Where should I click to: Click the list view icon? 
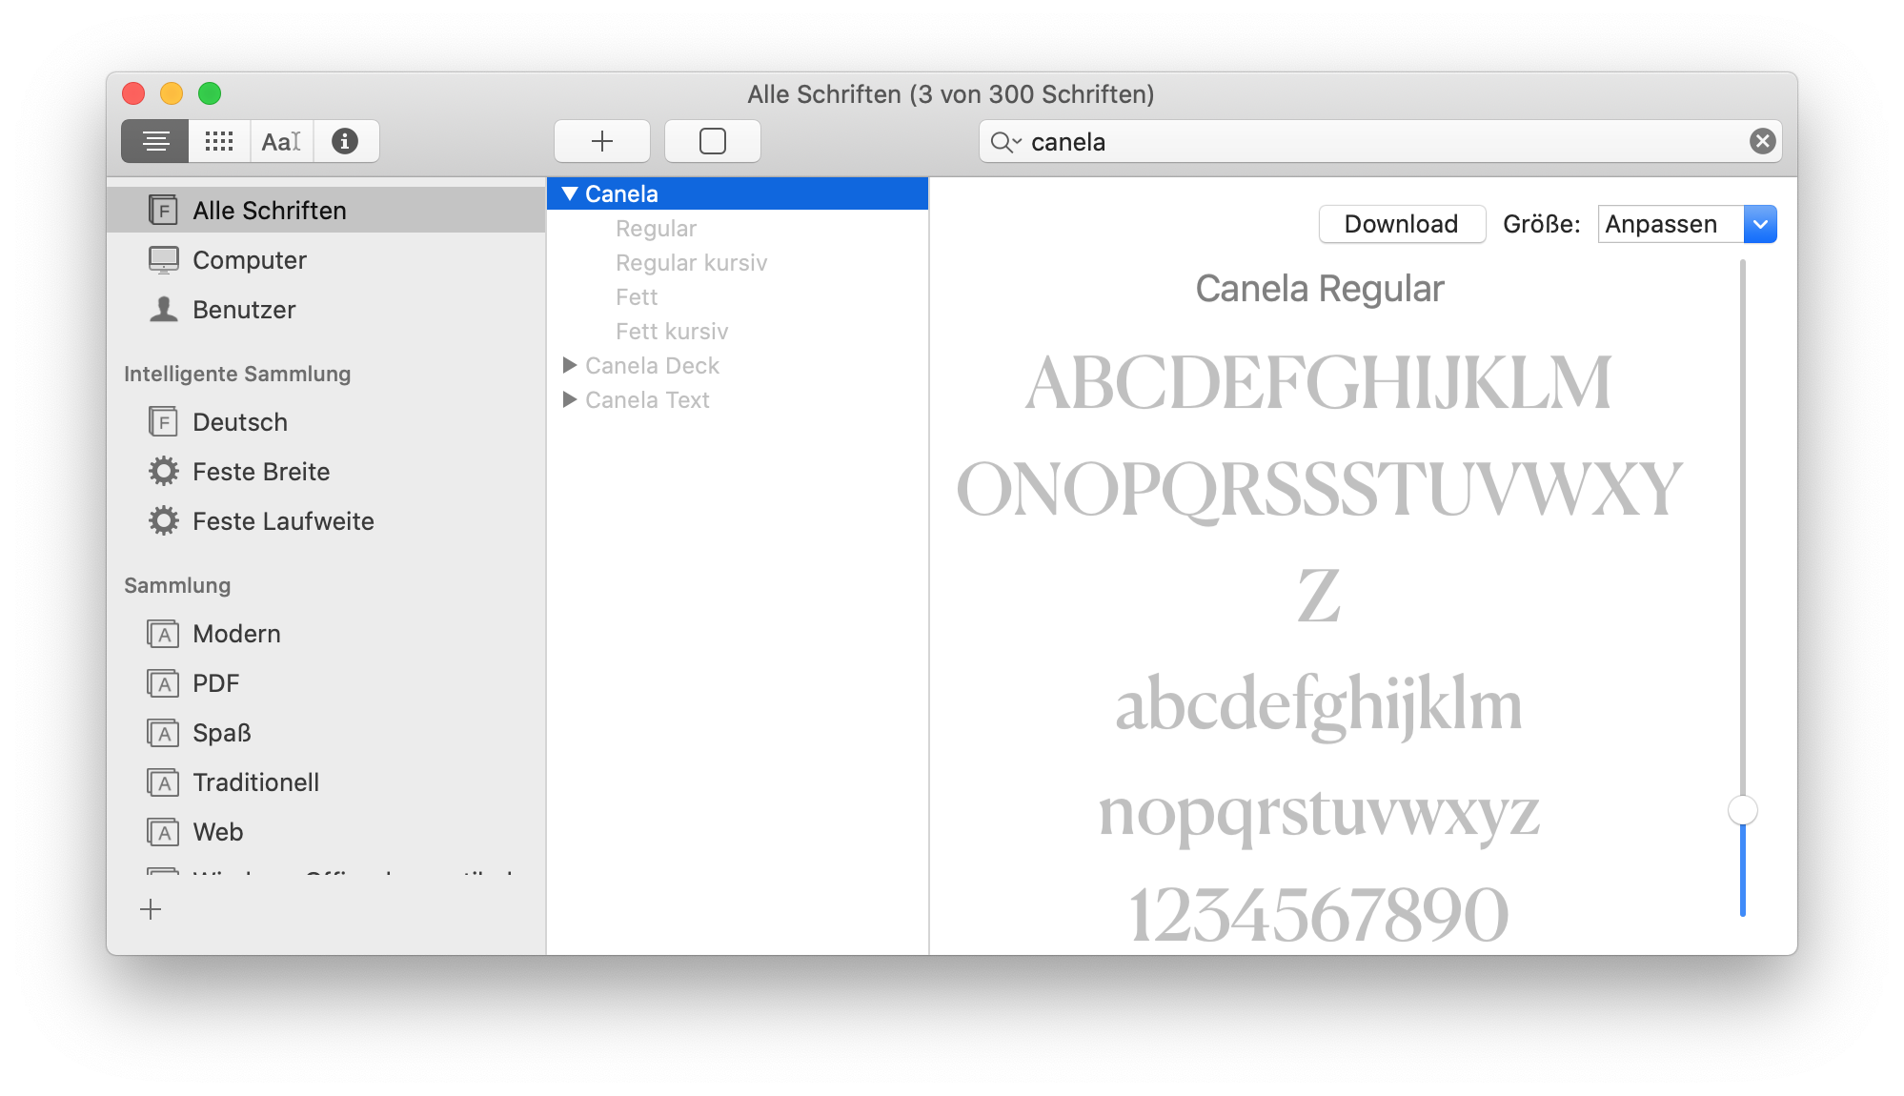coord(155,141)
